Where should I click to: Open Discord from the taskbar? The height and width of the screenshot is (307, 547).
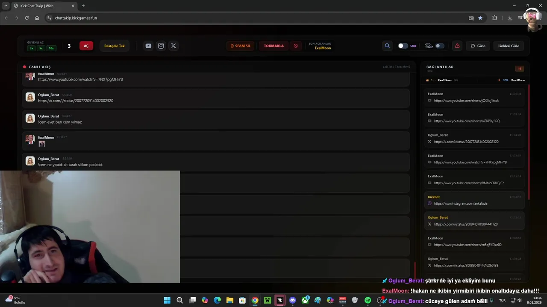(292, 300)
